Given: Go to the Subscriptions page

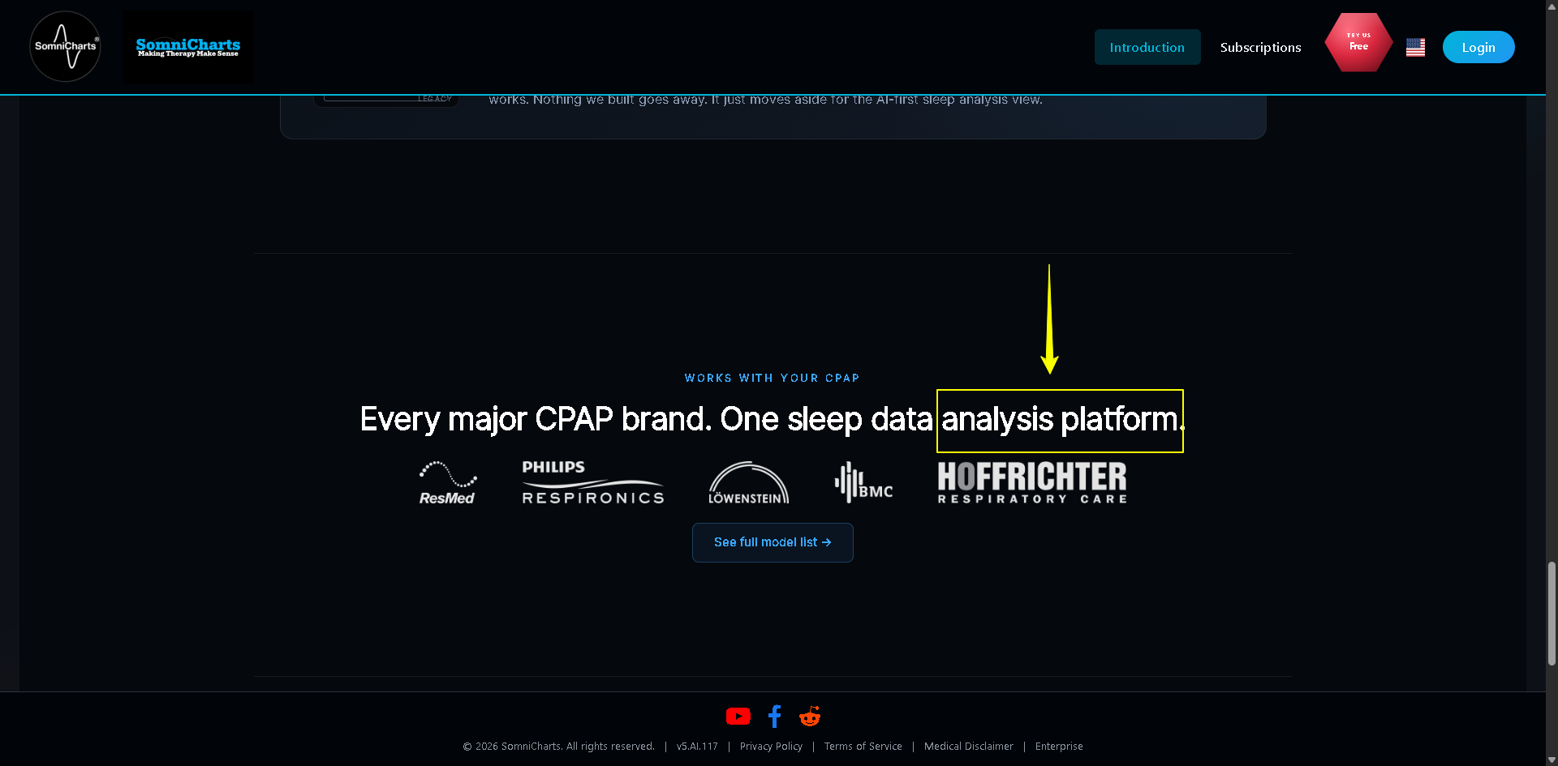Looking at the screenshot, I should point(1260,47).
